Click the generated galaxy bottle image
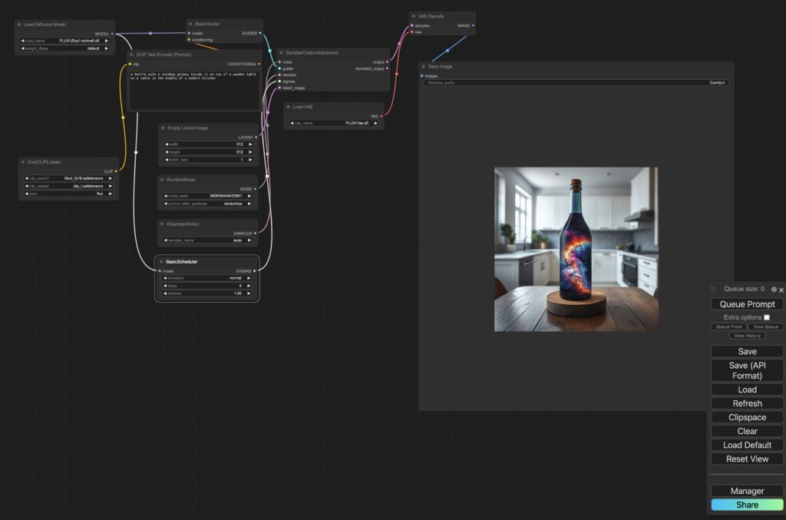786x520 pixels. click(x=576, y=249)
